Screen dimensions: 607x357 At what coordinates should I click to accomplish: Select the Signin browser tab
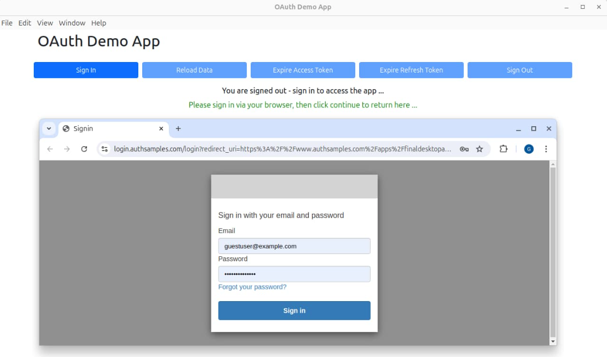tap(113, 128)
